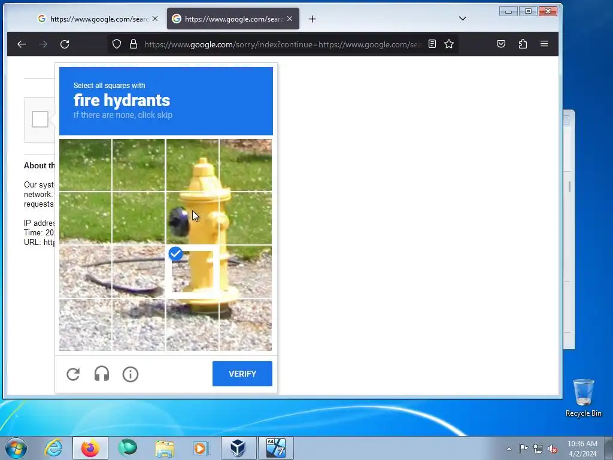
Task: Click the site security padlock
Action: pos(133,44)
